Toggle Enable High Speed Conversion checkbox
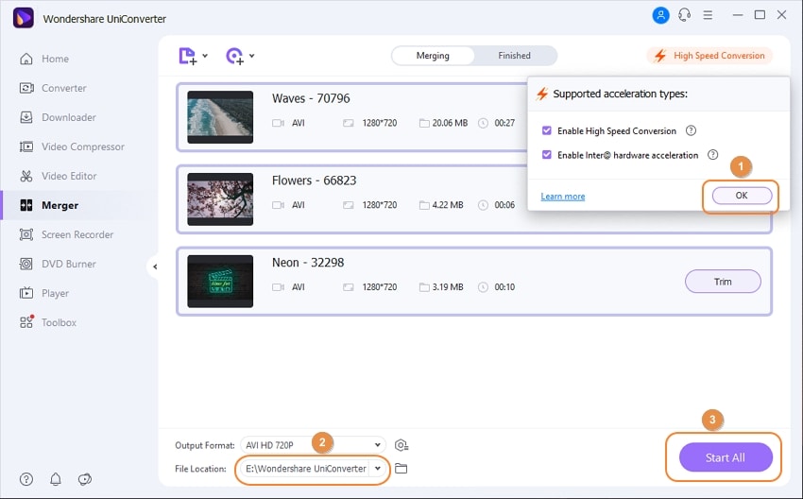 [x=546, y=130]
